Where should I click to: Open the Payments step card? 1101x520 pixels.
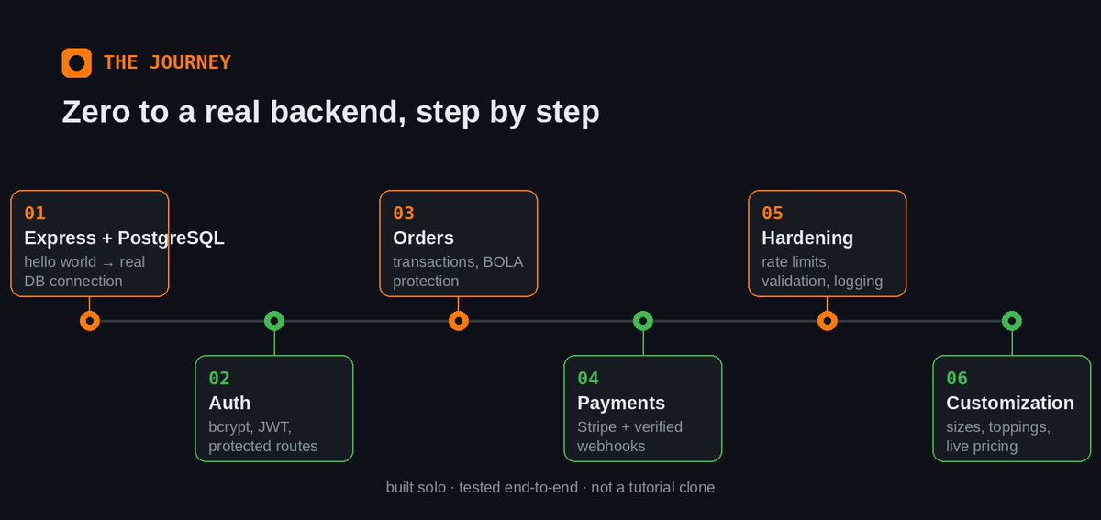pos(643,409)
